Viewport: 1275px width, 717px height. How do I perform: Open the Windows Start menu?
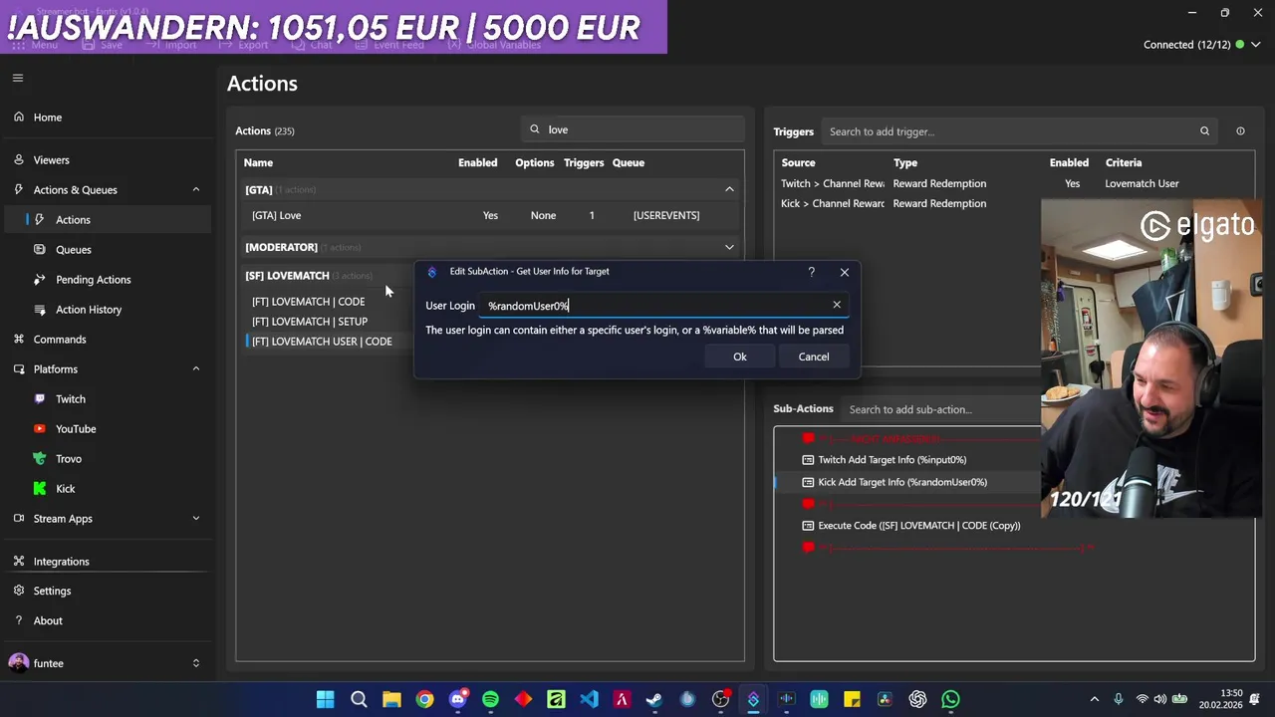coord(326,700)
